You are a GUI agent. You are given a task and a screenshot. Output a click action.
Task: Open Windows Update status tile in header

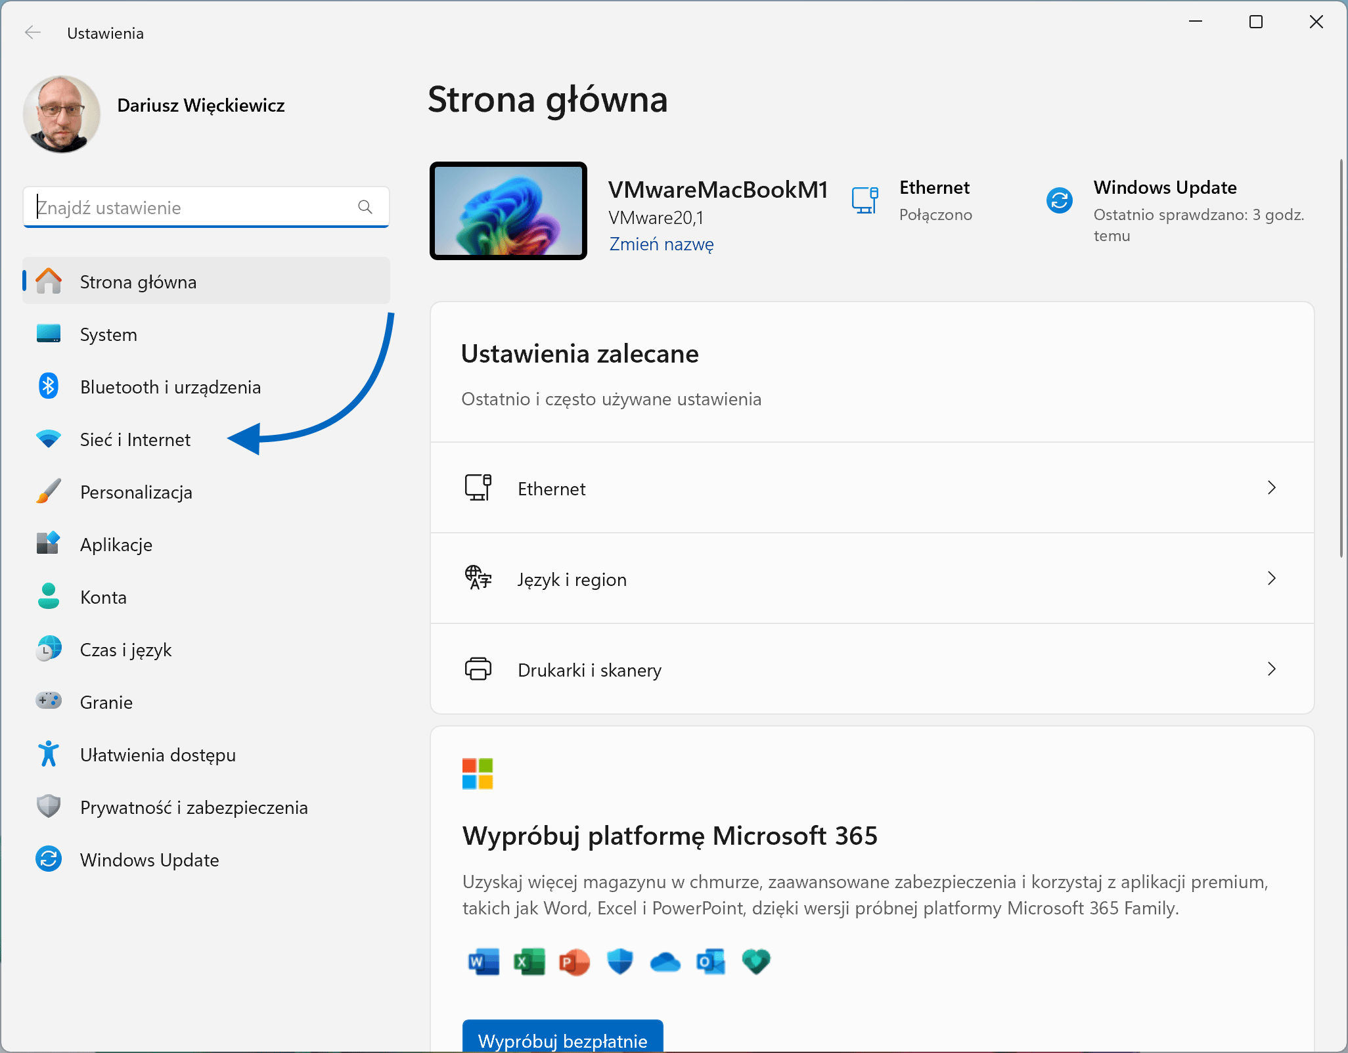pos(1176,210)
